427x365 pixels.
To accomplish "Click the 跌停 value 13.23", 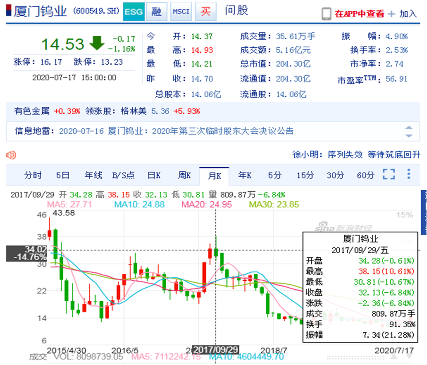I will tap(112, 62).
